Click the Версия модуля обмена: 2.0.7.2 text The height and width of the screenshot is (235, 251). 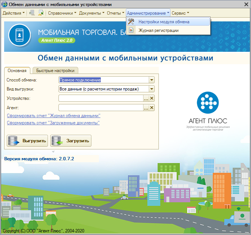[x=39, y=159]
